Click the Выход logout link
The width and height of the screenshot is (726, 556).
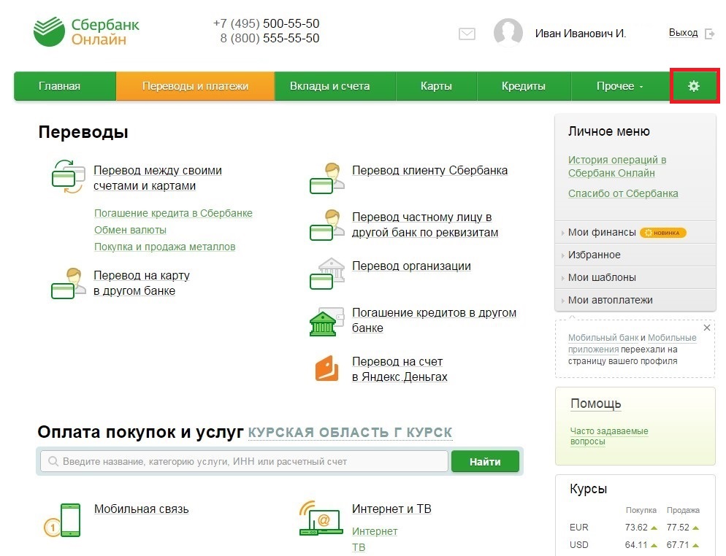[x=683, y=33]
